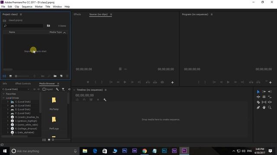Click New Bin folder icon in Project panel
Viewport: 277px width, 155px height.
pyautogui.click(x=55, y=76)
